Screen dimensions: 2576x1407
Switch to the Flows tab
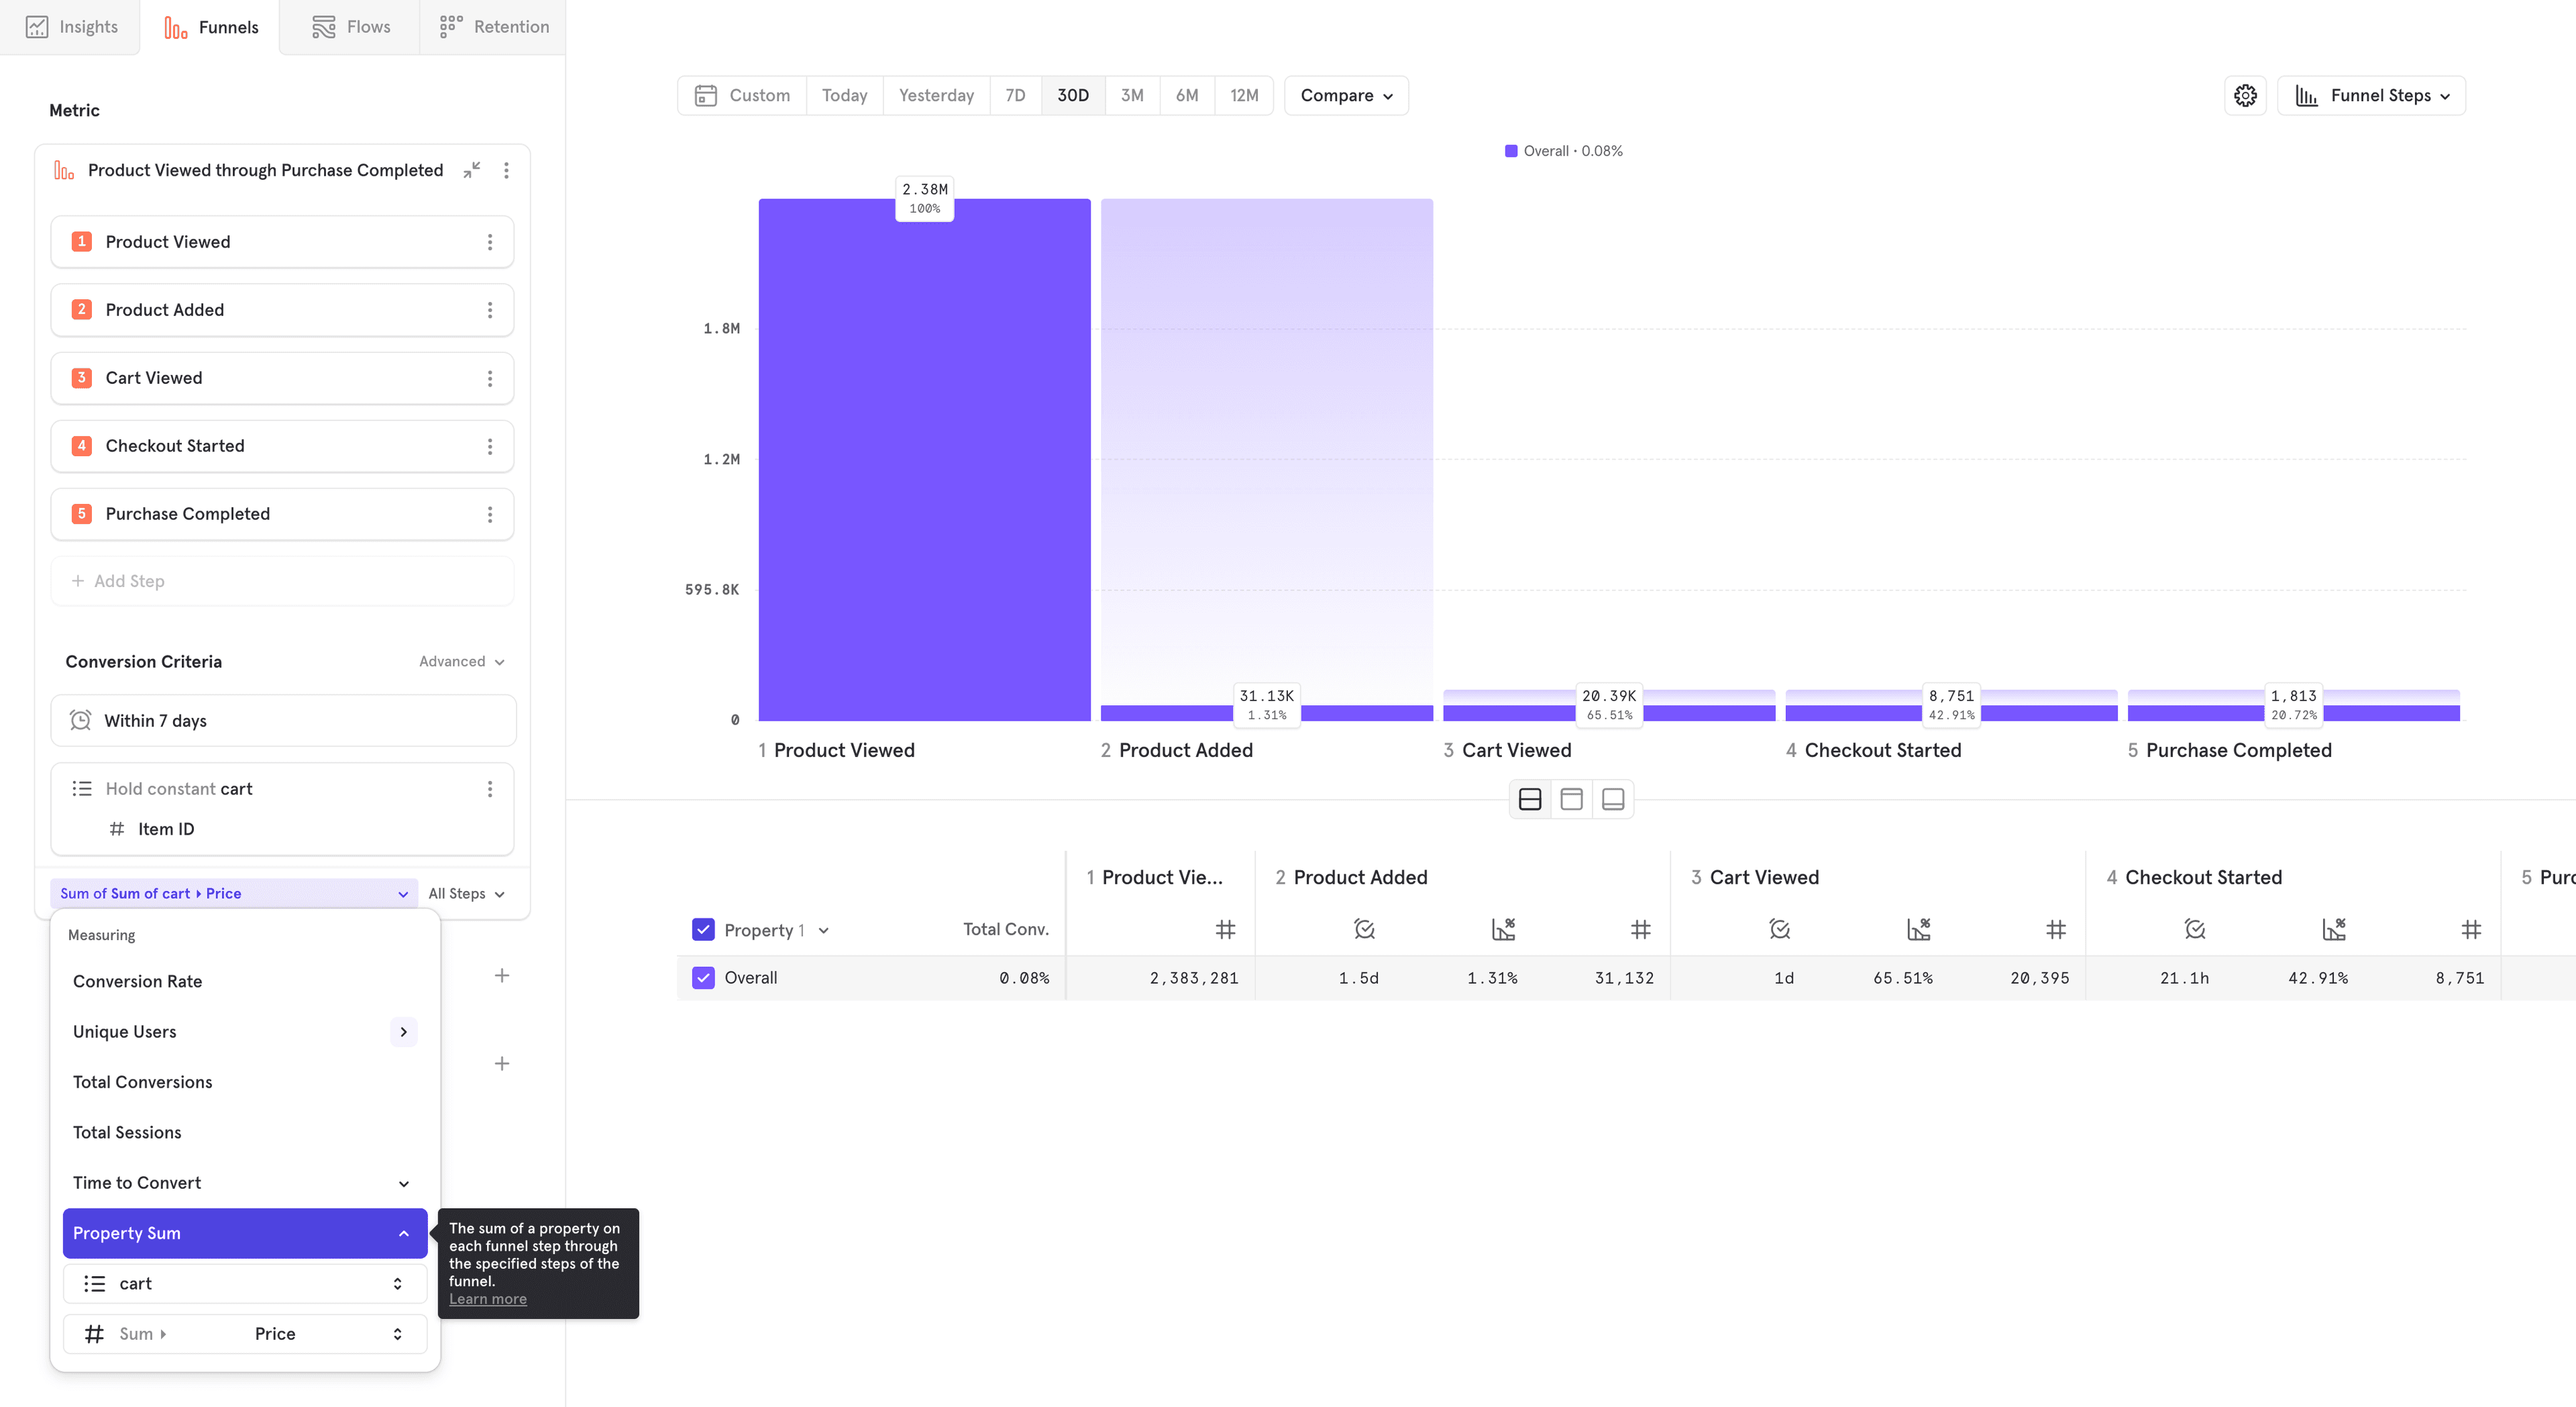[x=349, y=27]
